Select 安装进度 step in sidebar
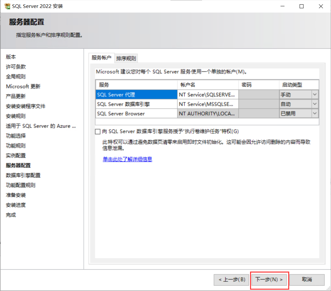Image resolution: width=331 pixels, height=291 pixels. (16, 205)
